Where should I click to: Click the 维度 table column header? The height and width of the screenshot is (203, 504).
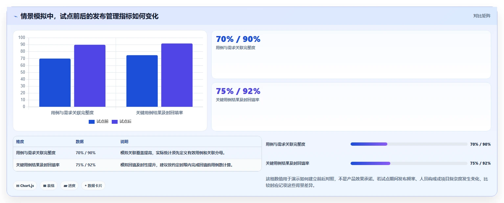(20, 142)
